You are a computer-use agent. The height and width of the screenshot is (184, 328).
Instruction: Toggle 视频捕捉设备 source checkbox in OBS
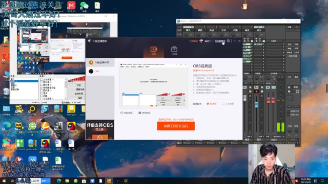tap(42, 88)
